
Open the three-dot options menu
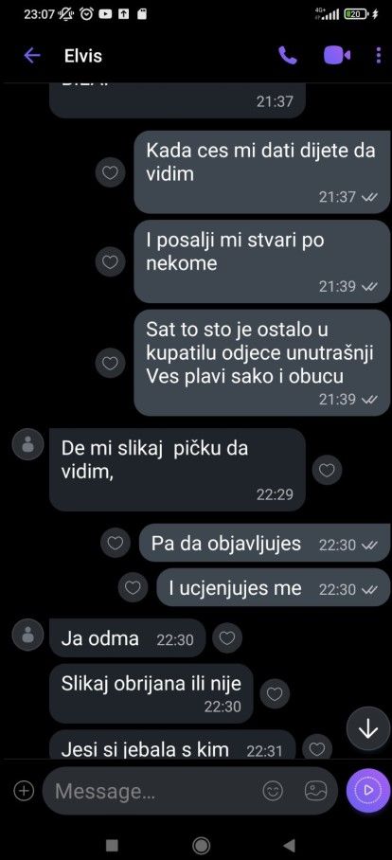click(x=379, y=55)
